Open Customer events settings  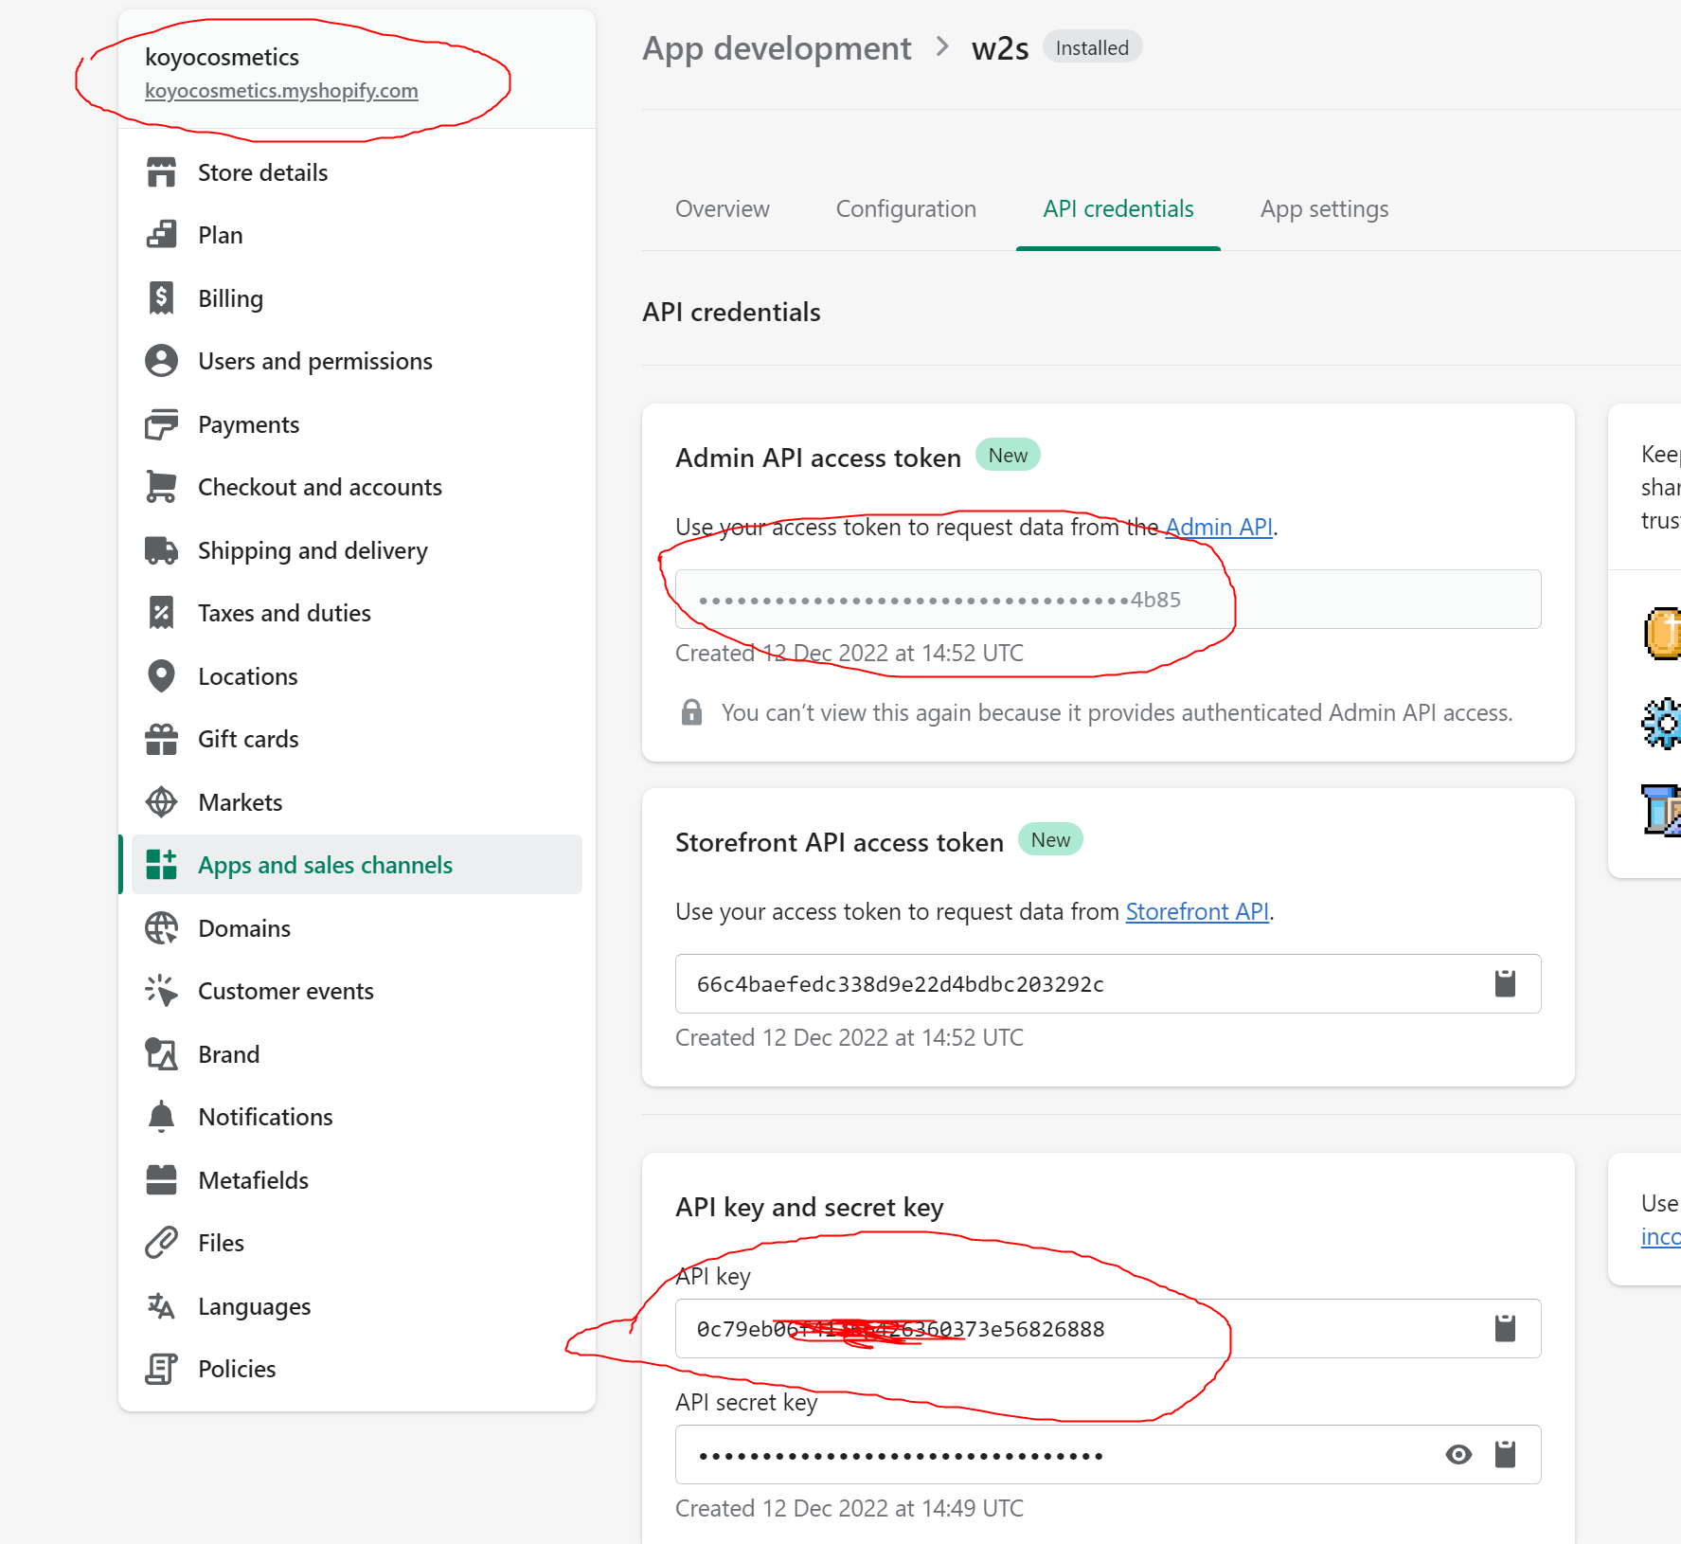(x=356, y=991)
